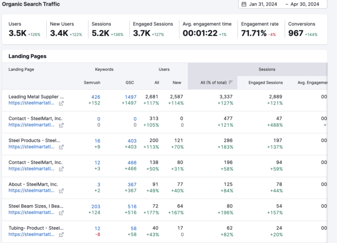This screenshot has width=337, height=243.
Task: Click the 403 GSC link for Steel Products
Action: (132, 140)
